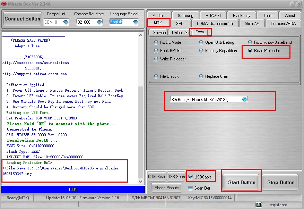Expand the 8th Boot type dropdown
The width and height of the screenshot is (304, 209).
pos(244,99)
